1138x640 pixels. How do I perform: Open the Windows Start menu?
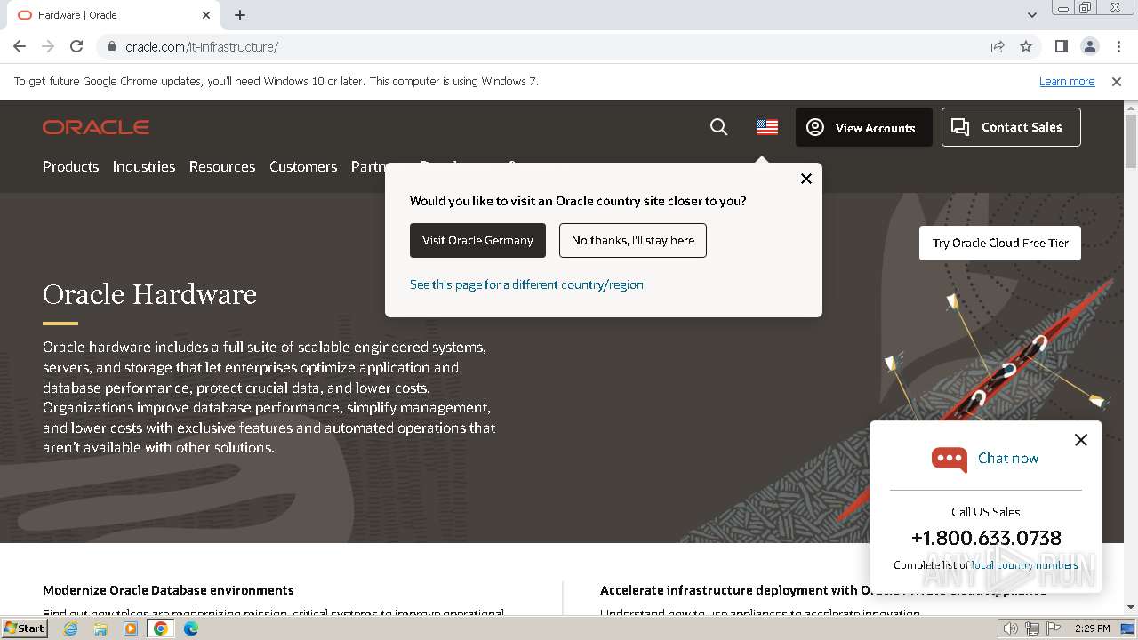(x=24, y=628)
